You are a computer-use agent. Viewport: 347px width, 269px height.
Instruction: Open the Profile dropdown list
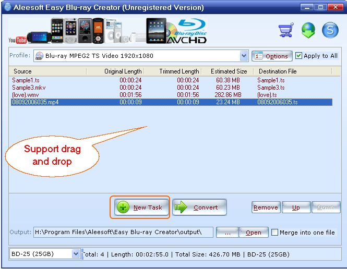(244, 56)
